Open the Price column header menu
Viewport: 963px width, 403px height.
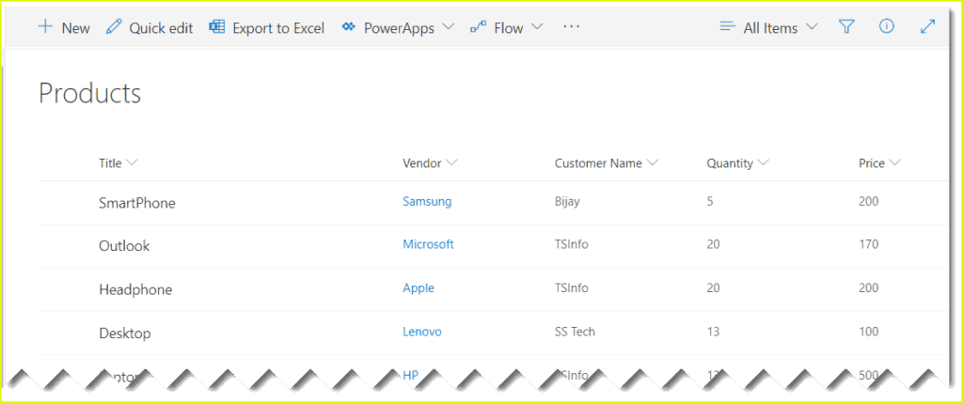point(879,163)
